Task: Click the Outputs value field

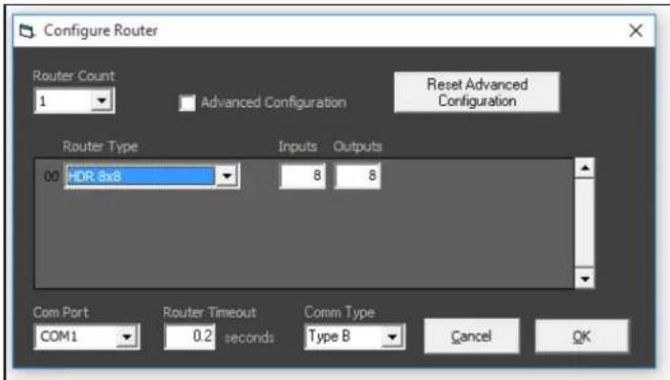Action: pos(357,176)
